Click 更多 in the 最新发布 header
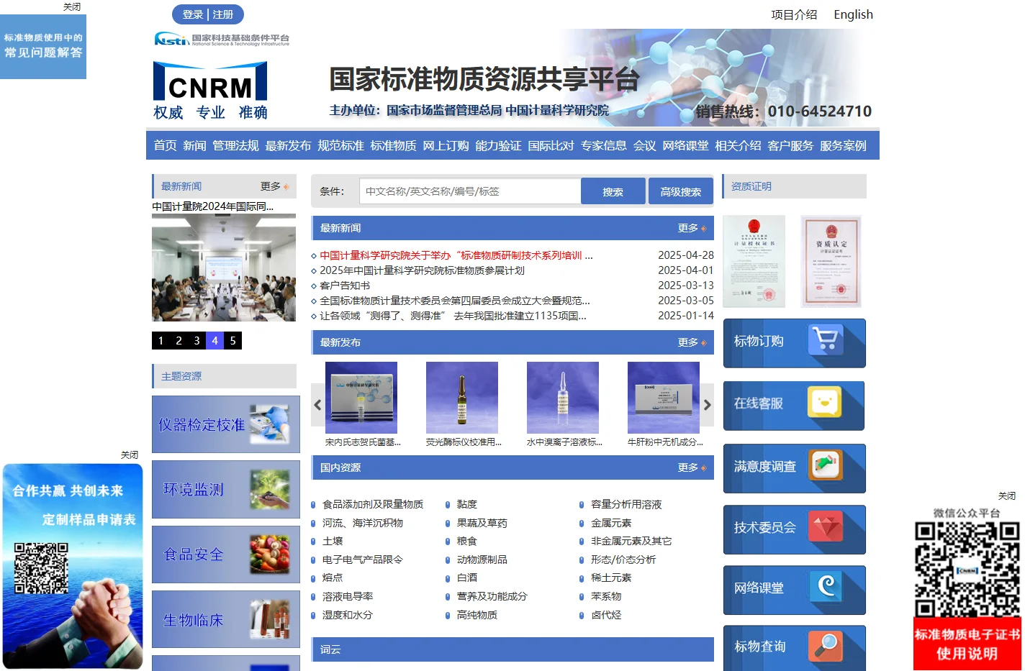This screenshot has width=1025, height=671. coord(692,342)
